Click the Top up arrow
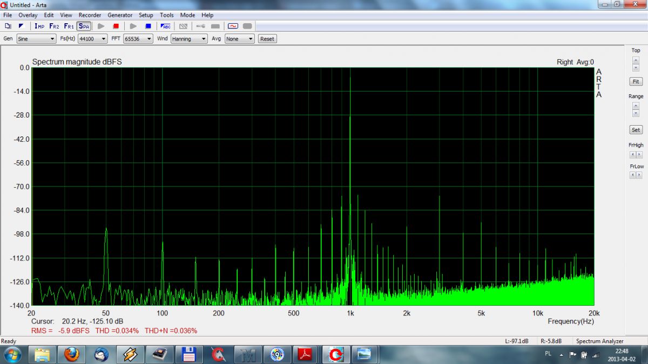The image size is (648, 364). [x=636, y=60]
